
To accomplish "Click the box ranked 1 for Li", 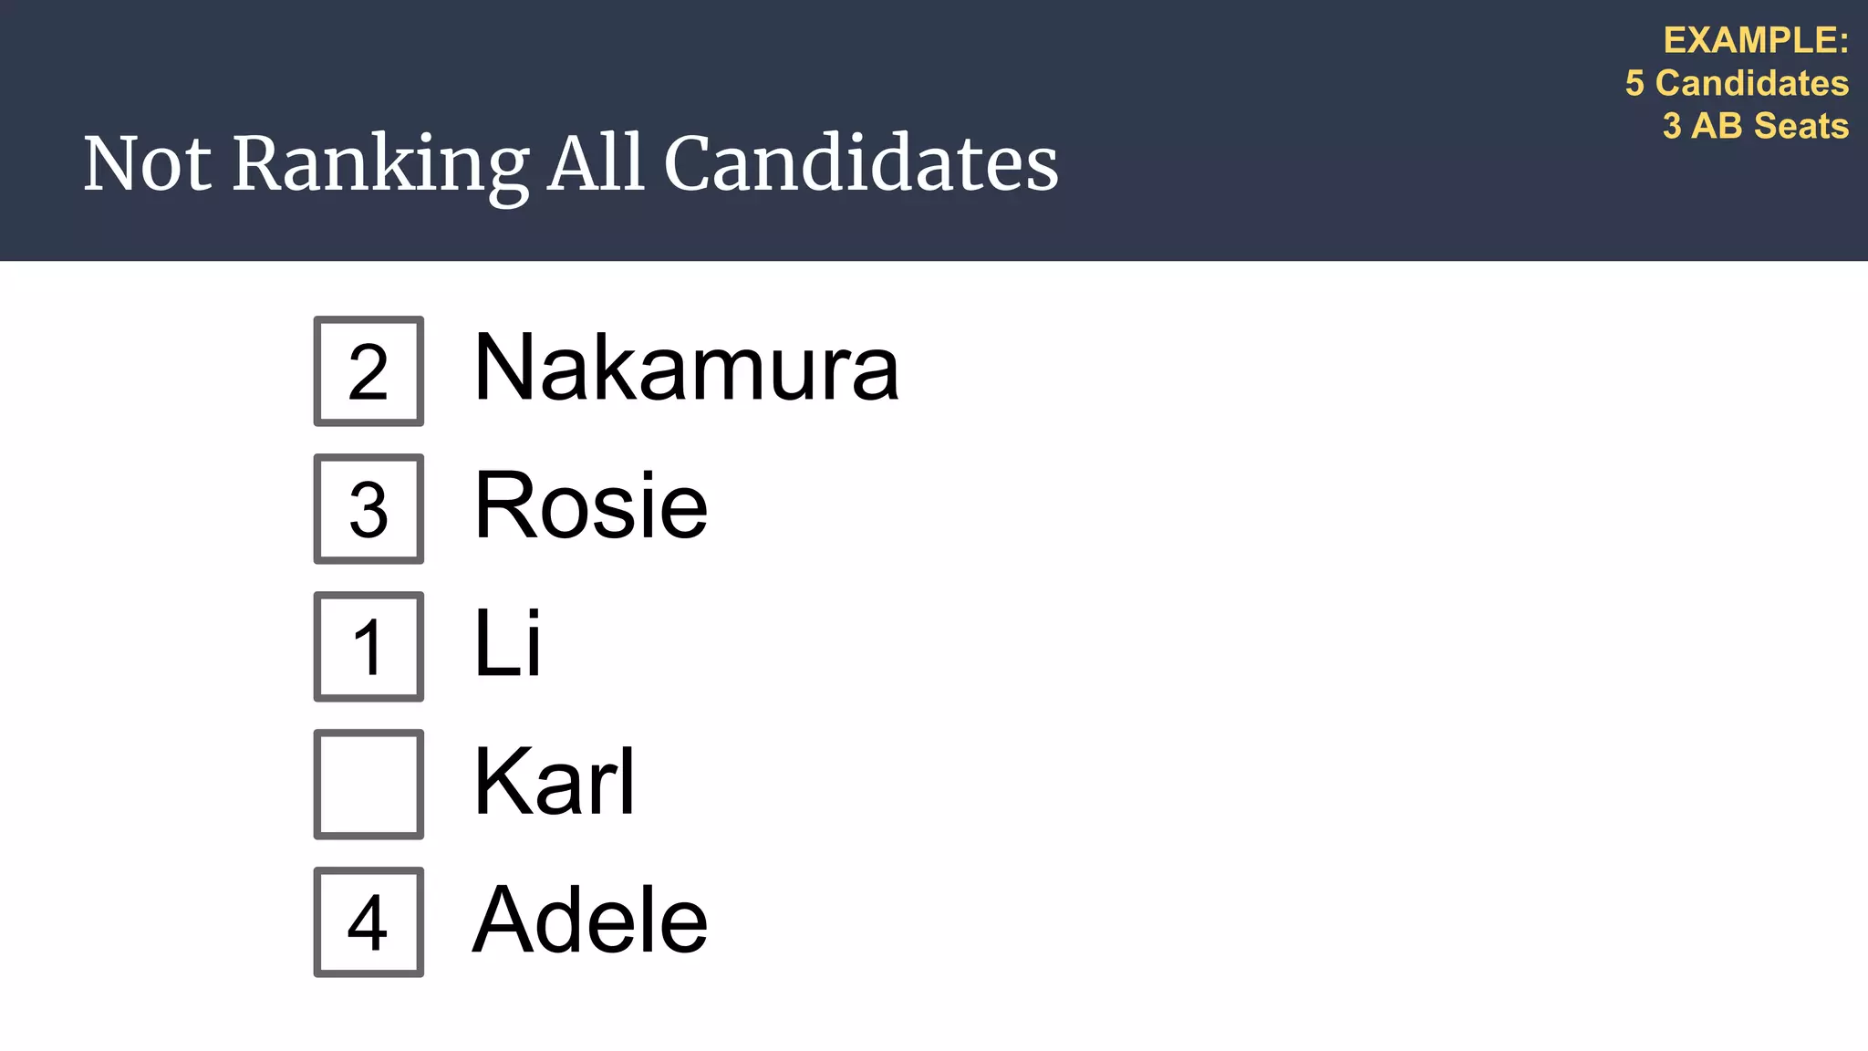I will [x=368, y=647].
